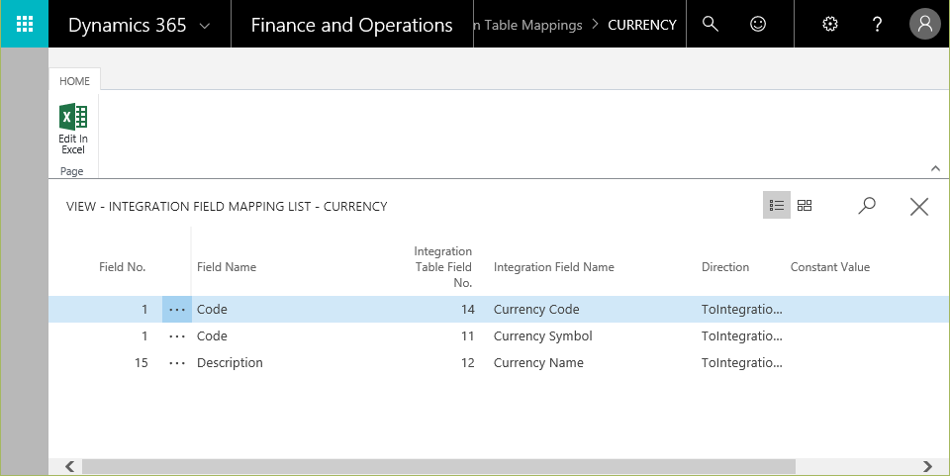Viewport: 950px width, 476px height.
Task: Open the settings gear icon
Action: point(829,24)
